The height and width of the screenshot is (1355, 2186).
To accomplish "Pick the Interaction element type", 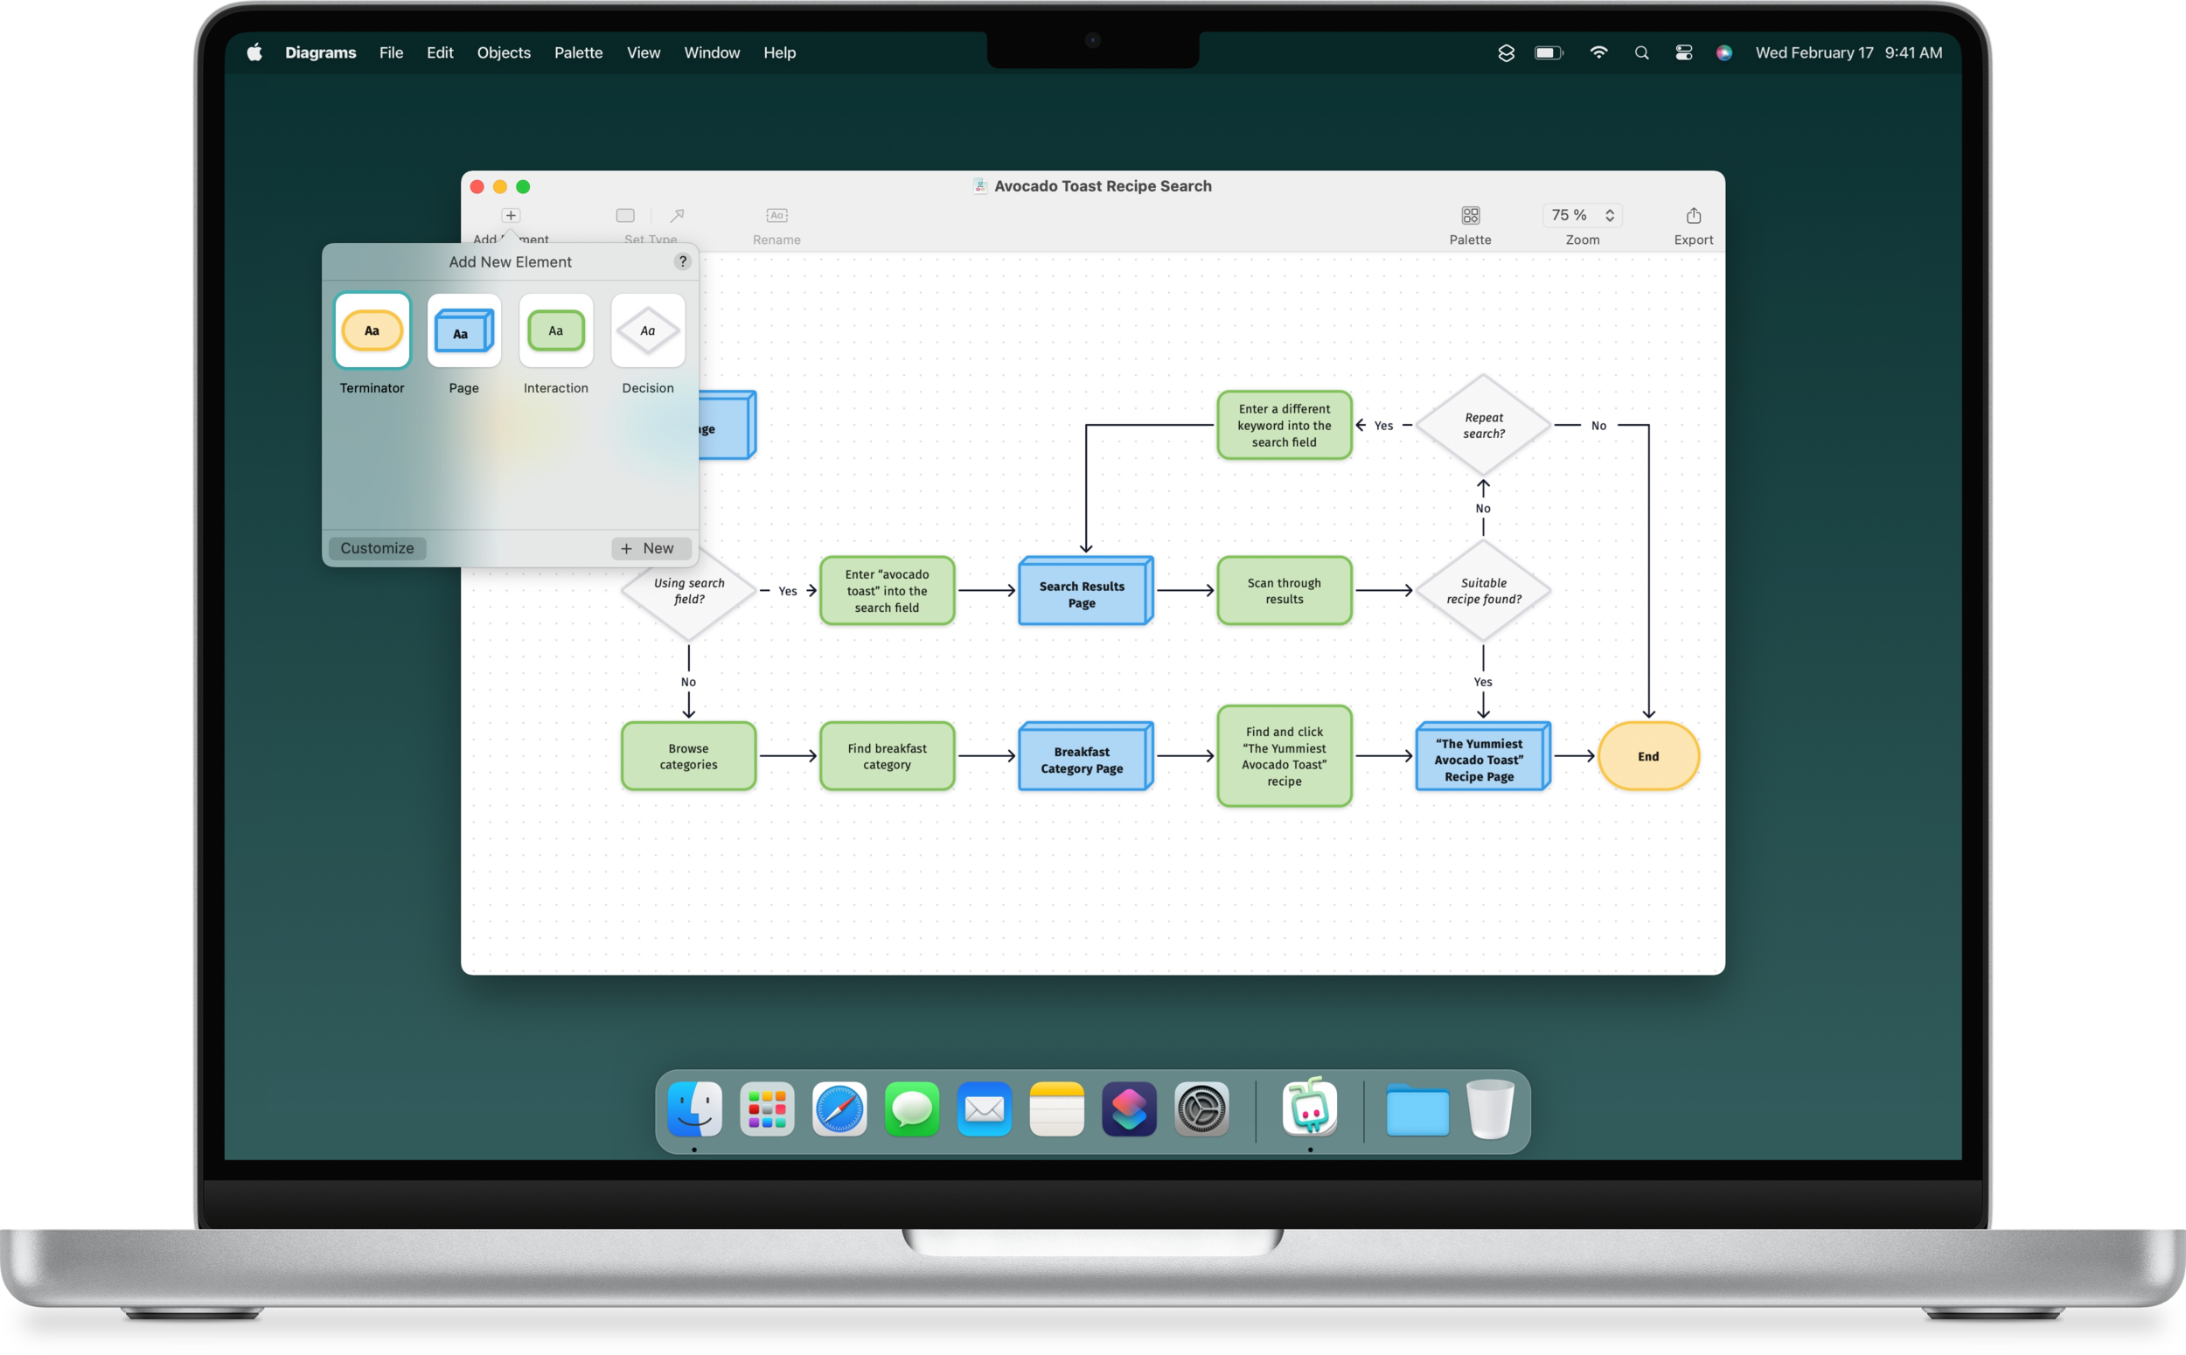I will [x=556, y=330].
